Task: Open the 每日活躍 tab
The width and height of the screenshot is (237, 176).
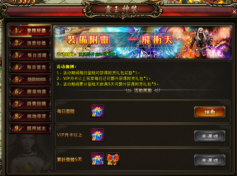Action: [x=30, y=55]
